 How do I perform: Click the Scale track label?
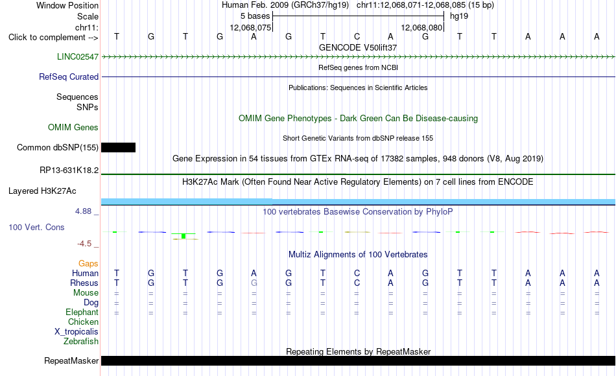click(x=88, y=16)
